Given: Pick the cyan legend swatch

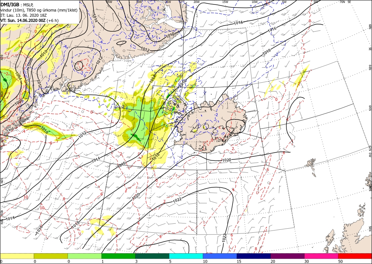Looking at the screenshot, I should (186, 256).
